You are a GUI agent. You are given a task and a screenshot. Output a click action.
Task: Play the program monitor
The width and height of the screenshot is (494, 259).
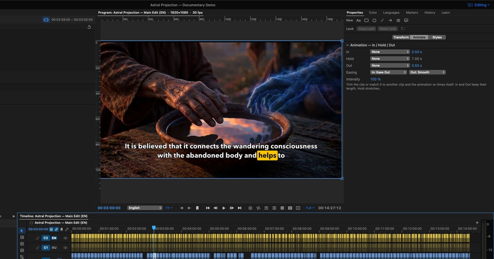224,208
